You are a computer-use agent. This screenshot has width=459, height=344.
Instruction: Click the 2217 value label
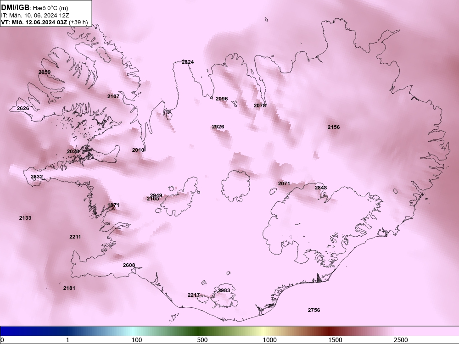[194, 295]
